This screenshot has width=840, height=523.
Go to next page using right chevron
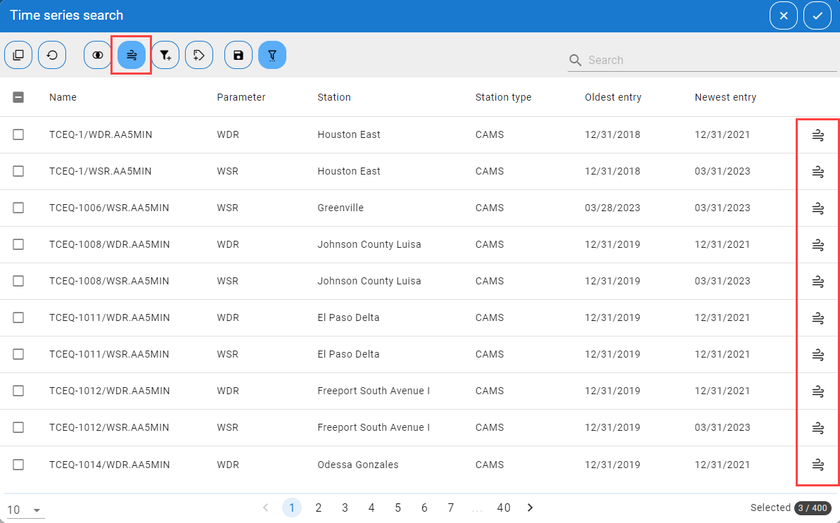tap(530, 508)
